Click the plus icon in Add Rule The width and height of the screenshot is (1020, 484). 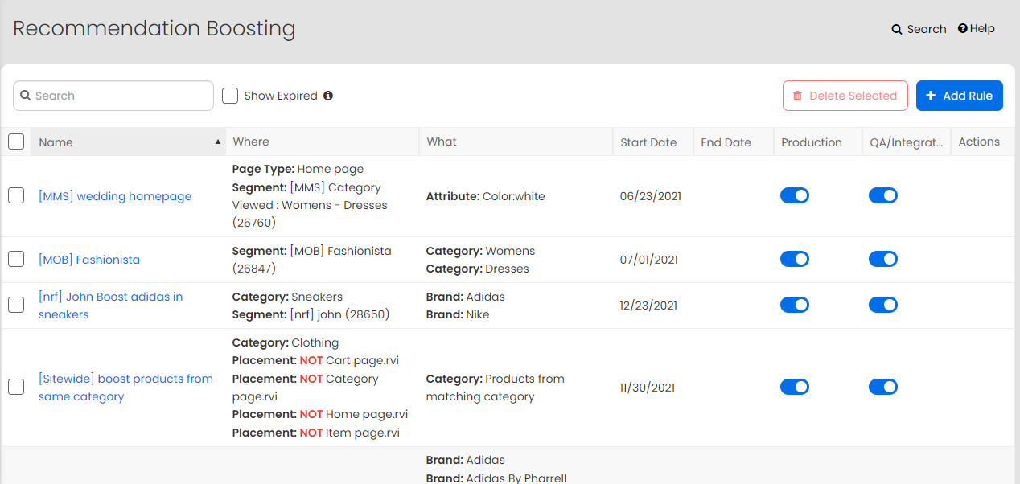(931, 96)
